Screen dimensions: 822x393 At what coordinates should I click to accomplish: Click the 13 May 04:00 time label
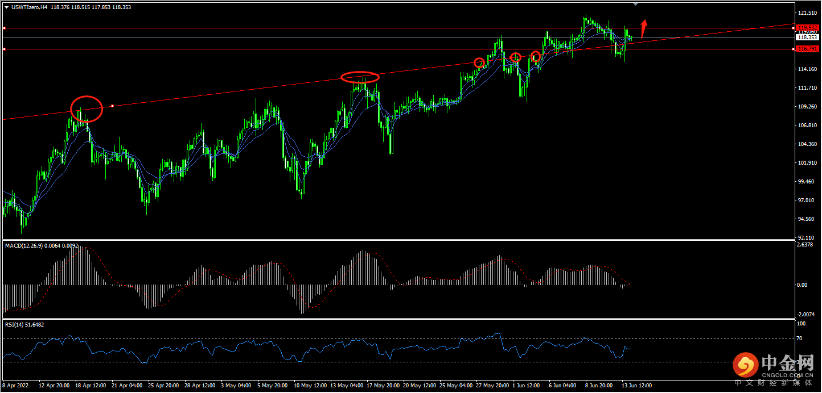click(346, 385)
